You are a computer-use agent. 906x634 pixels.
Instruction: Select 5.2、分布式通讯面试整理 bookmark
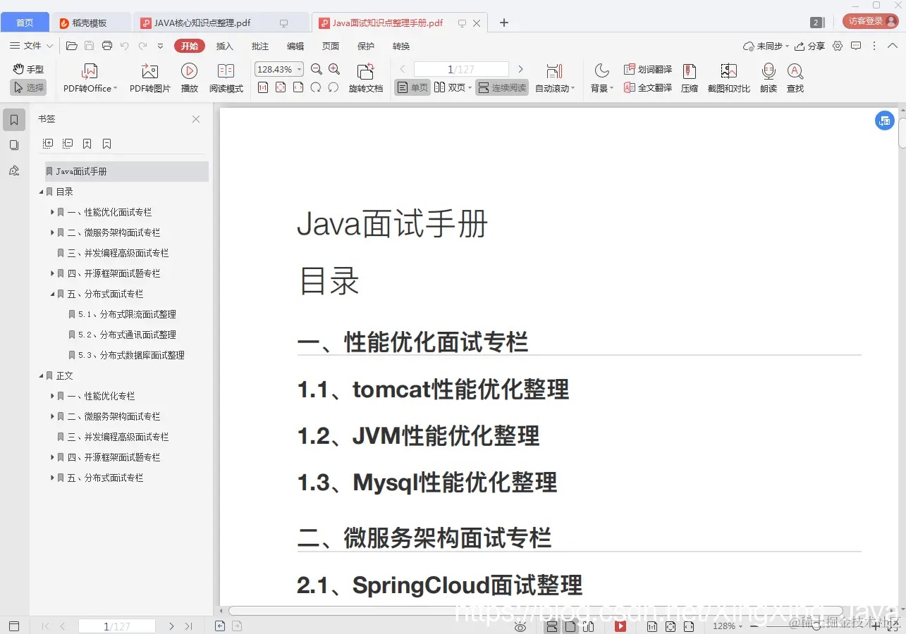(127, 335)
